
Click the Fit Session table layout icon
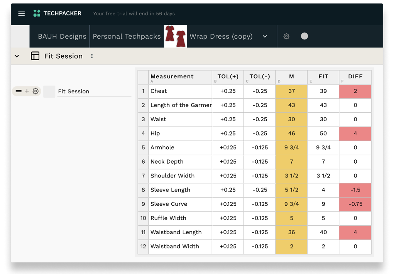(35, 56)
